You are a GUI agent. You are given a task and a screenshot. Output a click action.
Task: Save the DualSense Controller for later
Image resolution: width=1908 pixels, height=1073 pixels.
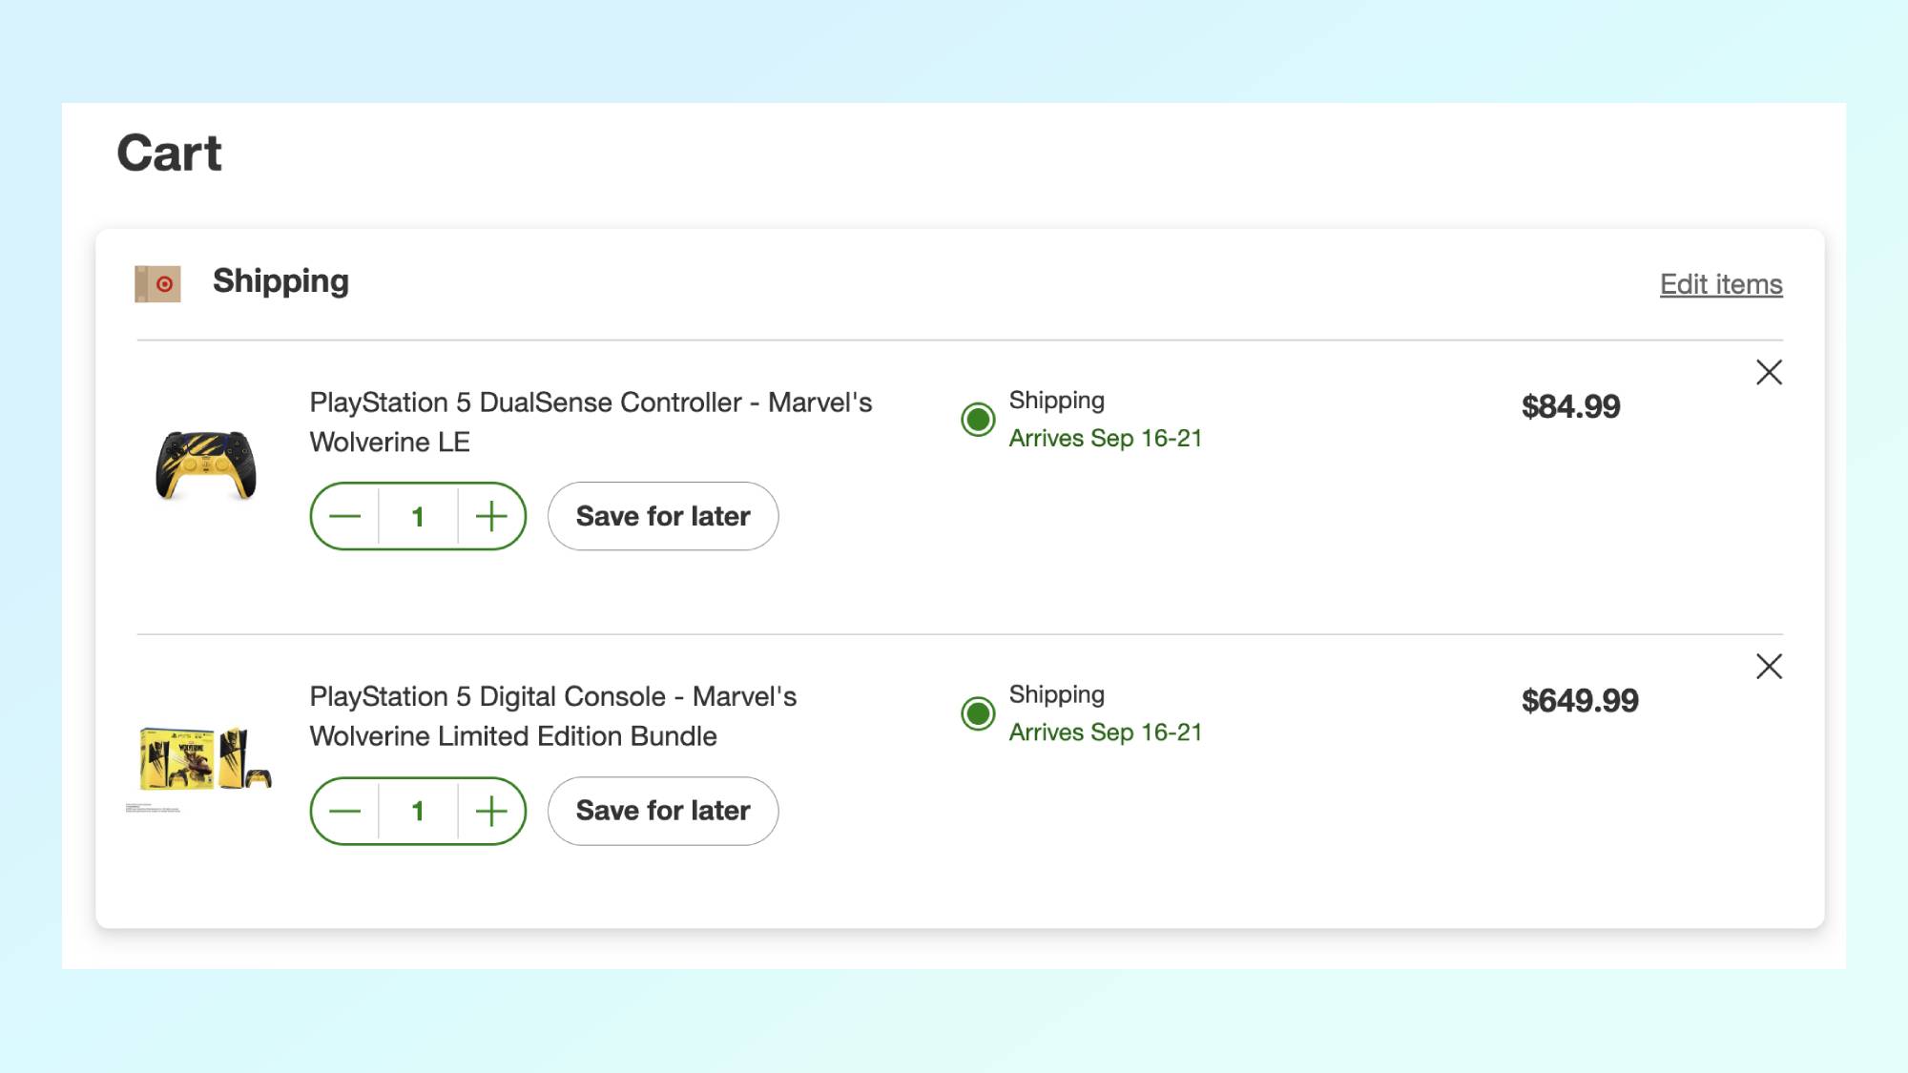pyautogui.click(x=663, y=516)
